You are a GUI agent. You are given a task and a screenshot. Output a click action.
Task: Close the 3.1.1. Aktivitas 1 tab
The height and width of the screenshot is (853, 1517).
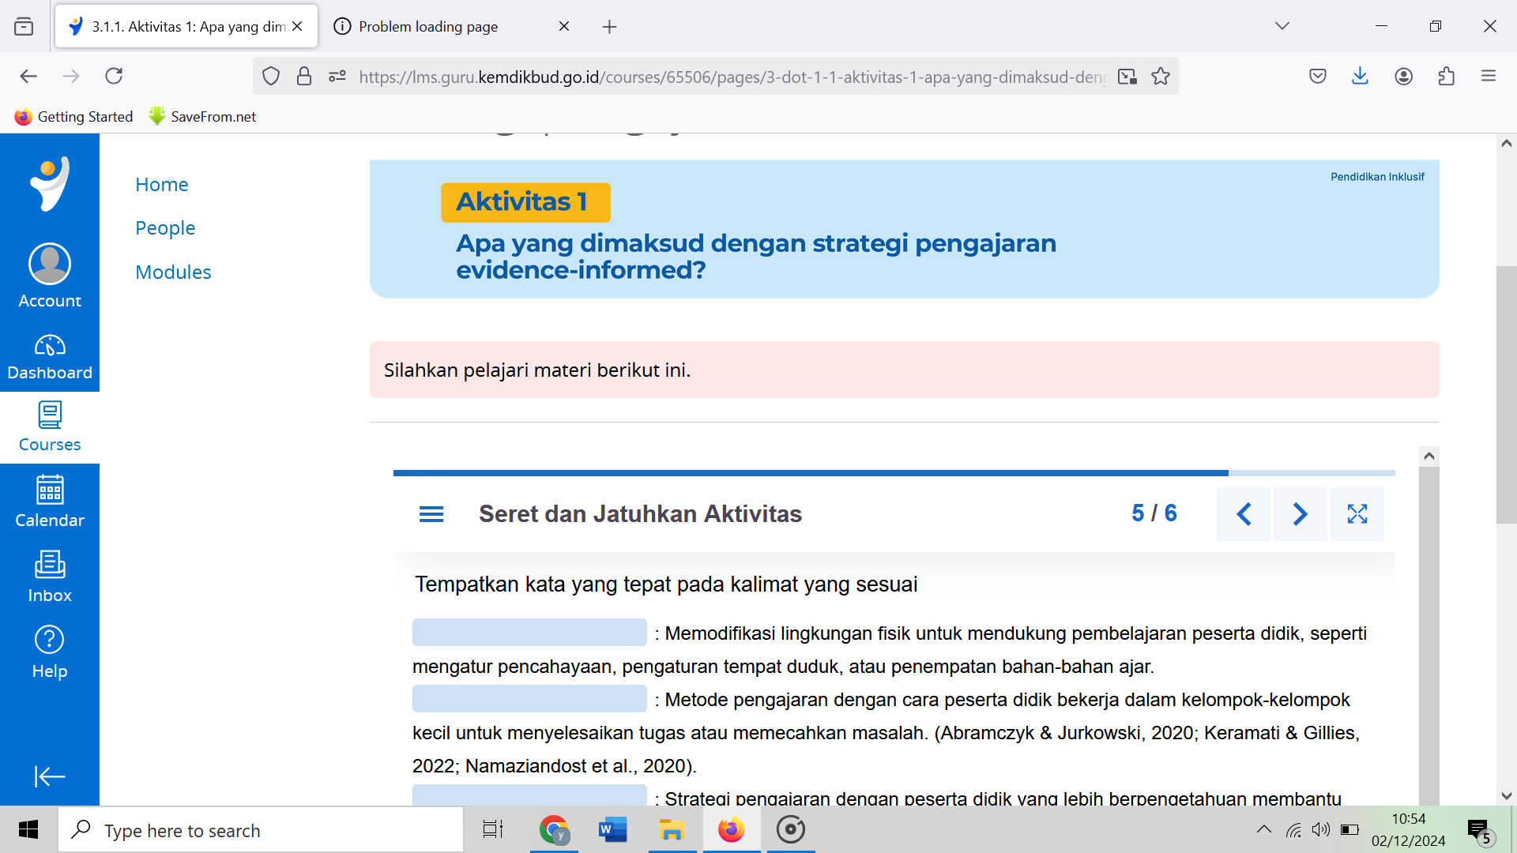(x=297, y=26)
